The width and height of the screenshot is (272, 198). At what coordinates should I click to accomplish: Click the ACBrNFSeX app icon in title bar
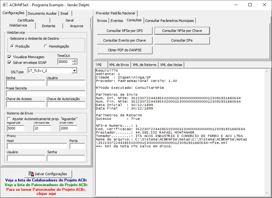coord(5,5)
